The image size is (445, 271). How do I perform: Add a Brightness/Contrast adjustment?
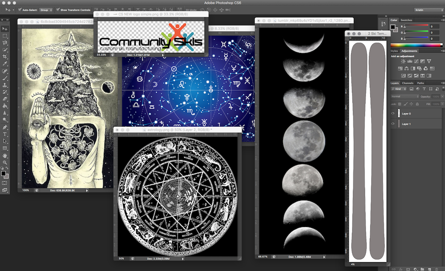click(x=403, y=61)
